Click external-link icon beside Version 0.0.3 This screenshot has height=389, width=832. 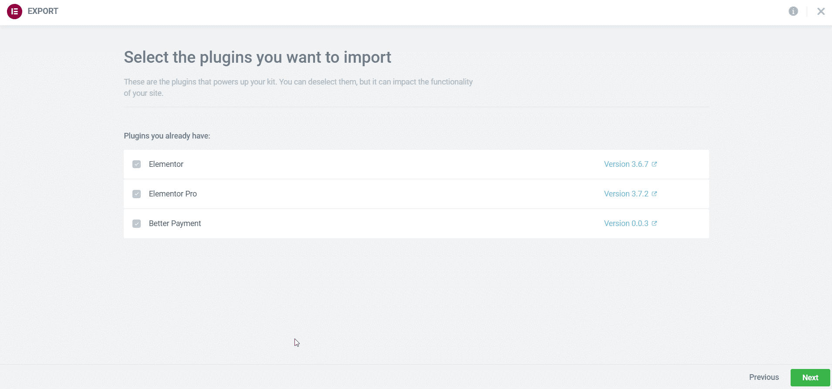click(654, 223)
